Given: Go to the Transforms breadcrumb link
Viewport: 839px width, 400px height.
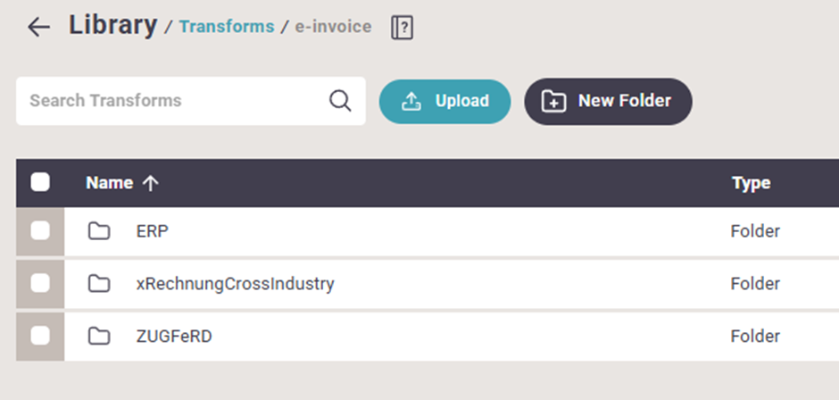Looking at the screenshot, I should (227, 27).
